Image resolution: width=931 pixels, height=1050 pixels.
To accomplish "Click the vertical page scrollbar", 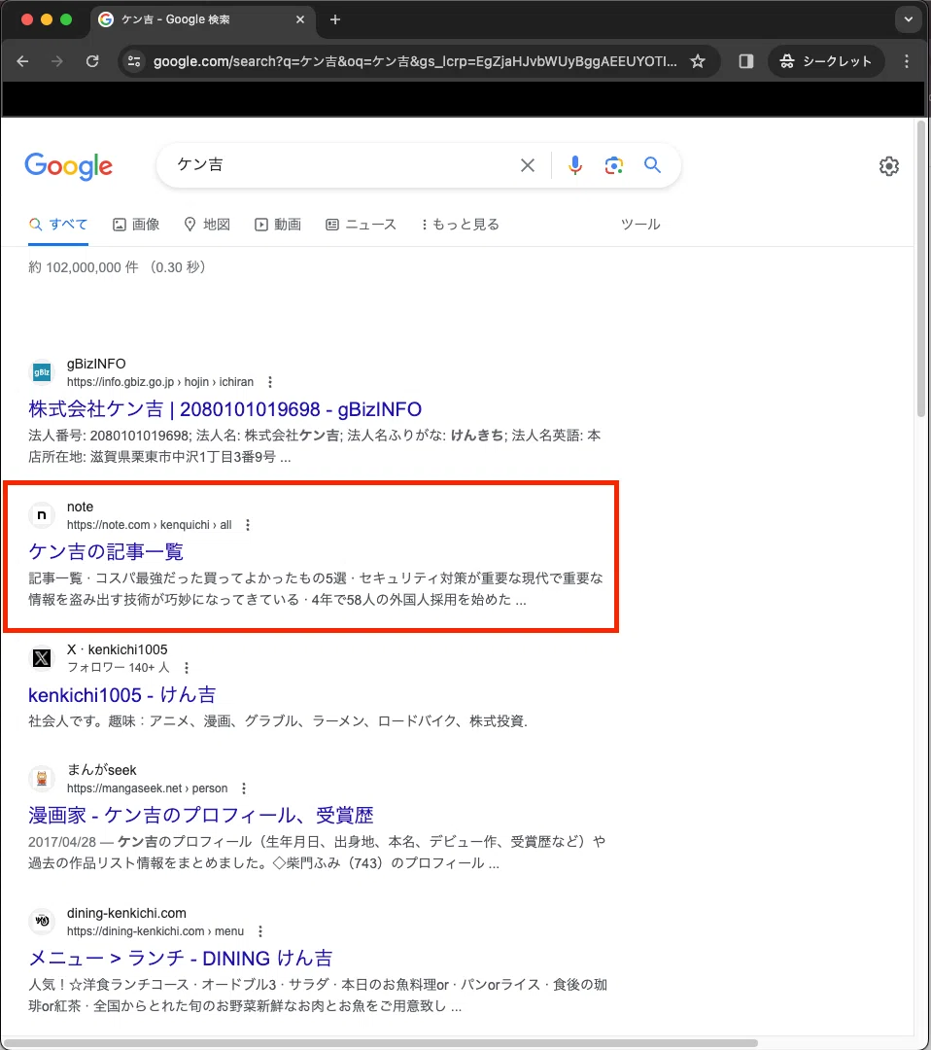I will point(921,268).
